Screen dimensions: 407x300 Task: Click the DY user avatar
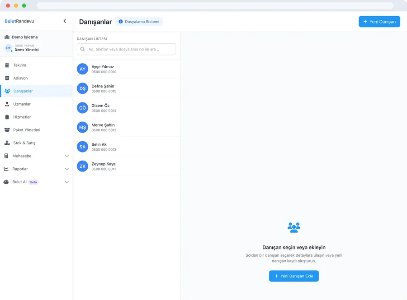8,48
